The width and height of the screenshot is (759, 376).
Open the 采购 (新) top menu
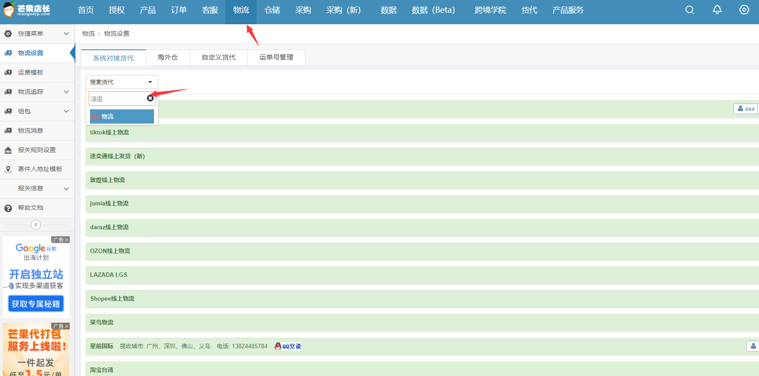click(x=344, y=10)
